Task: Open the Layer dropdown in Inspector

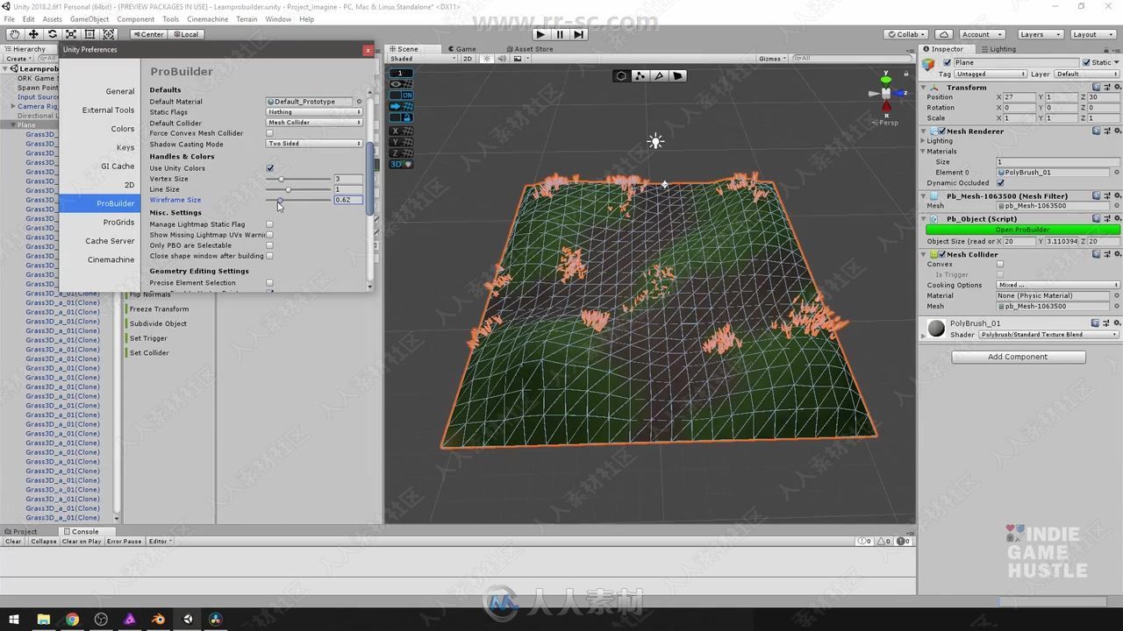Action: point(1086,74)
